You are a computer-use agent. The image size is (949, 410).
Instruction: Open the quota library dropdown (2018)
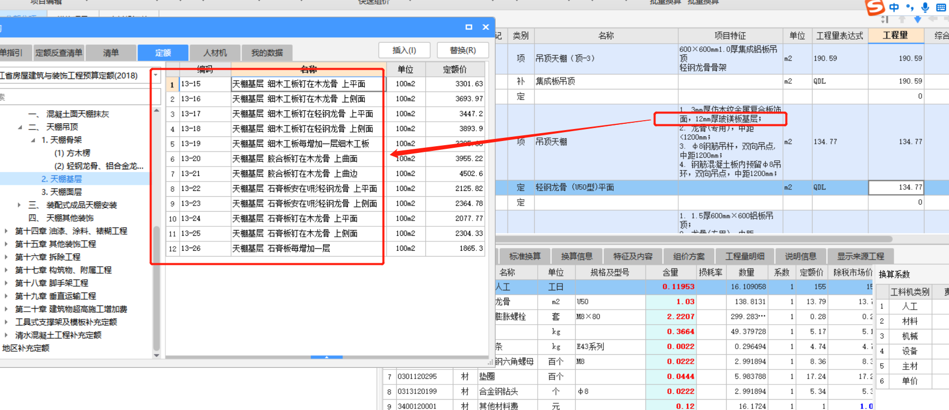point(156,75)
